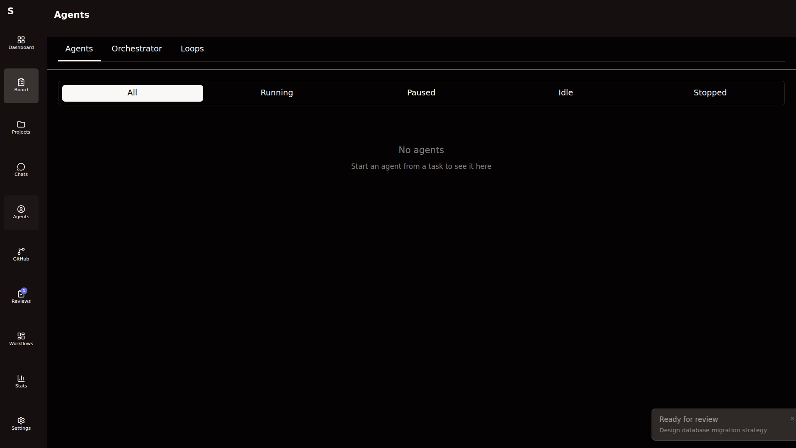796x448 pixels.
Task: Filter agents by Running status
Action: pos(277,93)
